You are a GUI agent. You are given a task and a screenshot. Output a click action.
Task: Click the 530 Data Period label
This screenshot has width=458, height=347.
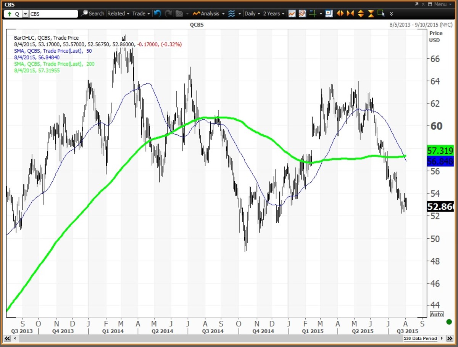421,338
